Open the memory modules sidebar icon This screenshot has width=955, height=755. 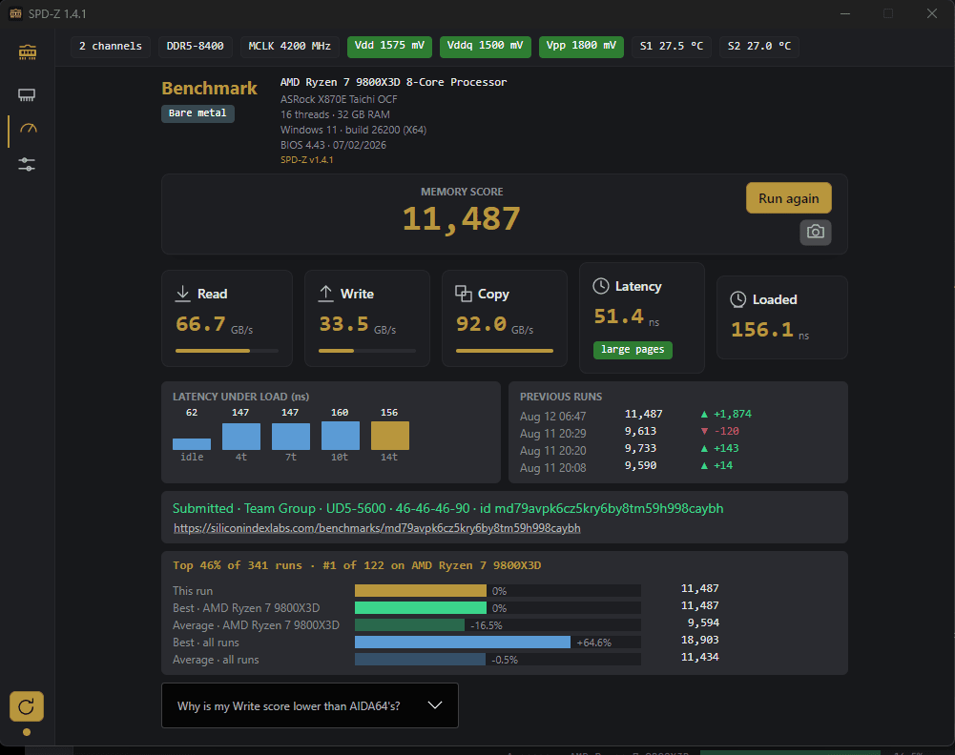click(x=28, y=53)
